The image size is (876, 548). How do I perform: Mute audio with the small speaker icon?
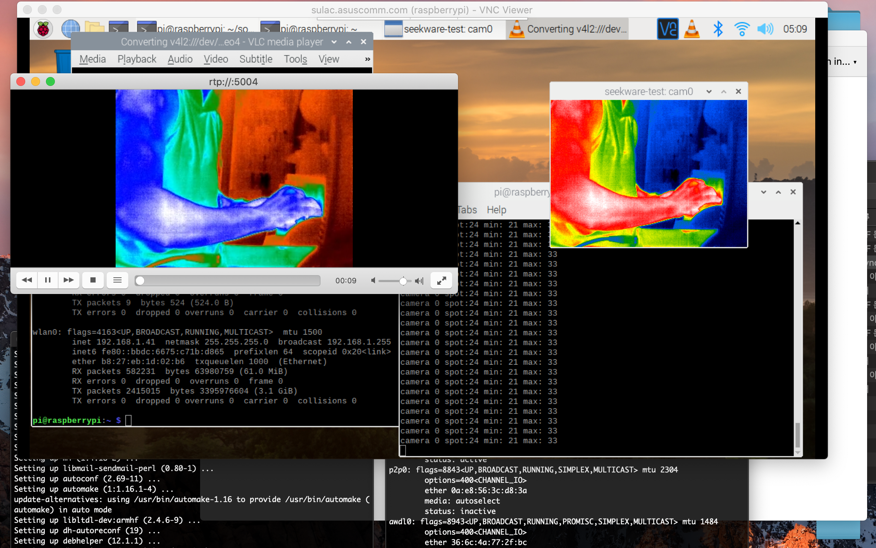373,281
